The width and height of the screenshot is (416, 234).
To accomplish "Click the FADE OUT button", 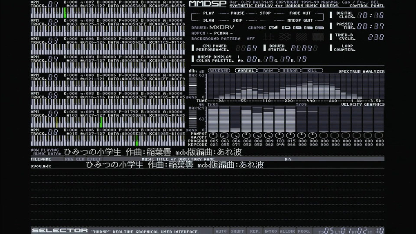I will point(300,13).
